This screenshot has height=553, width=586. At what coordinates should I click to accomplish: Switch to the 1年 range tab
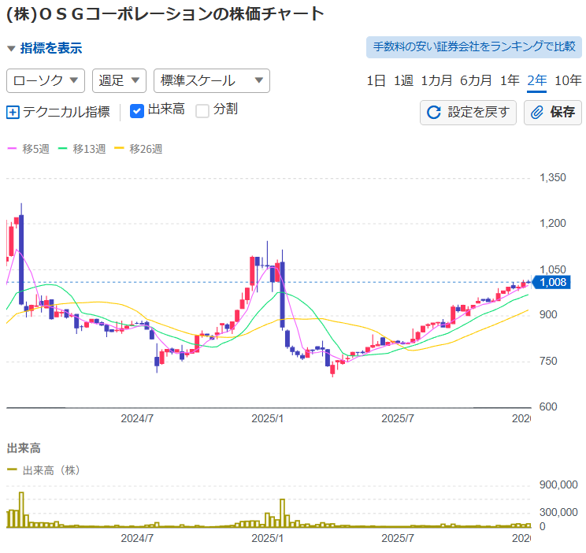[x=510, y=80]
